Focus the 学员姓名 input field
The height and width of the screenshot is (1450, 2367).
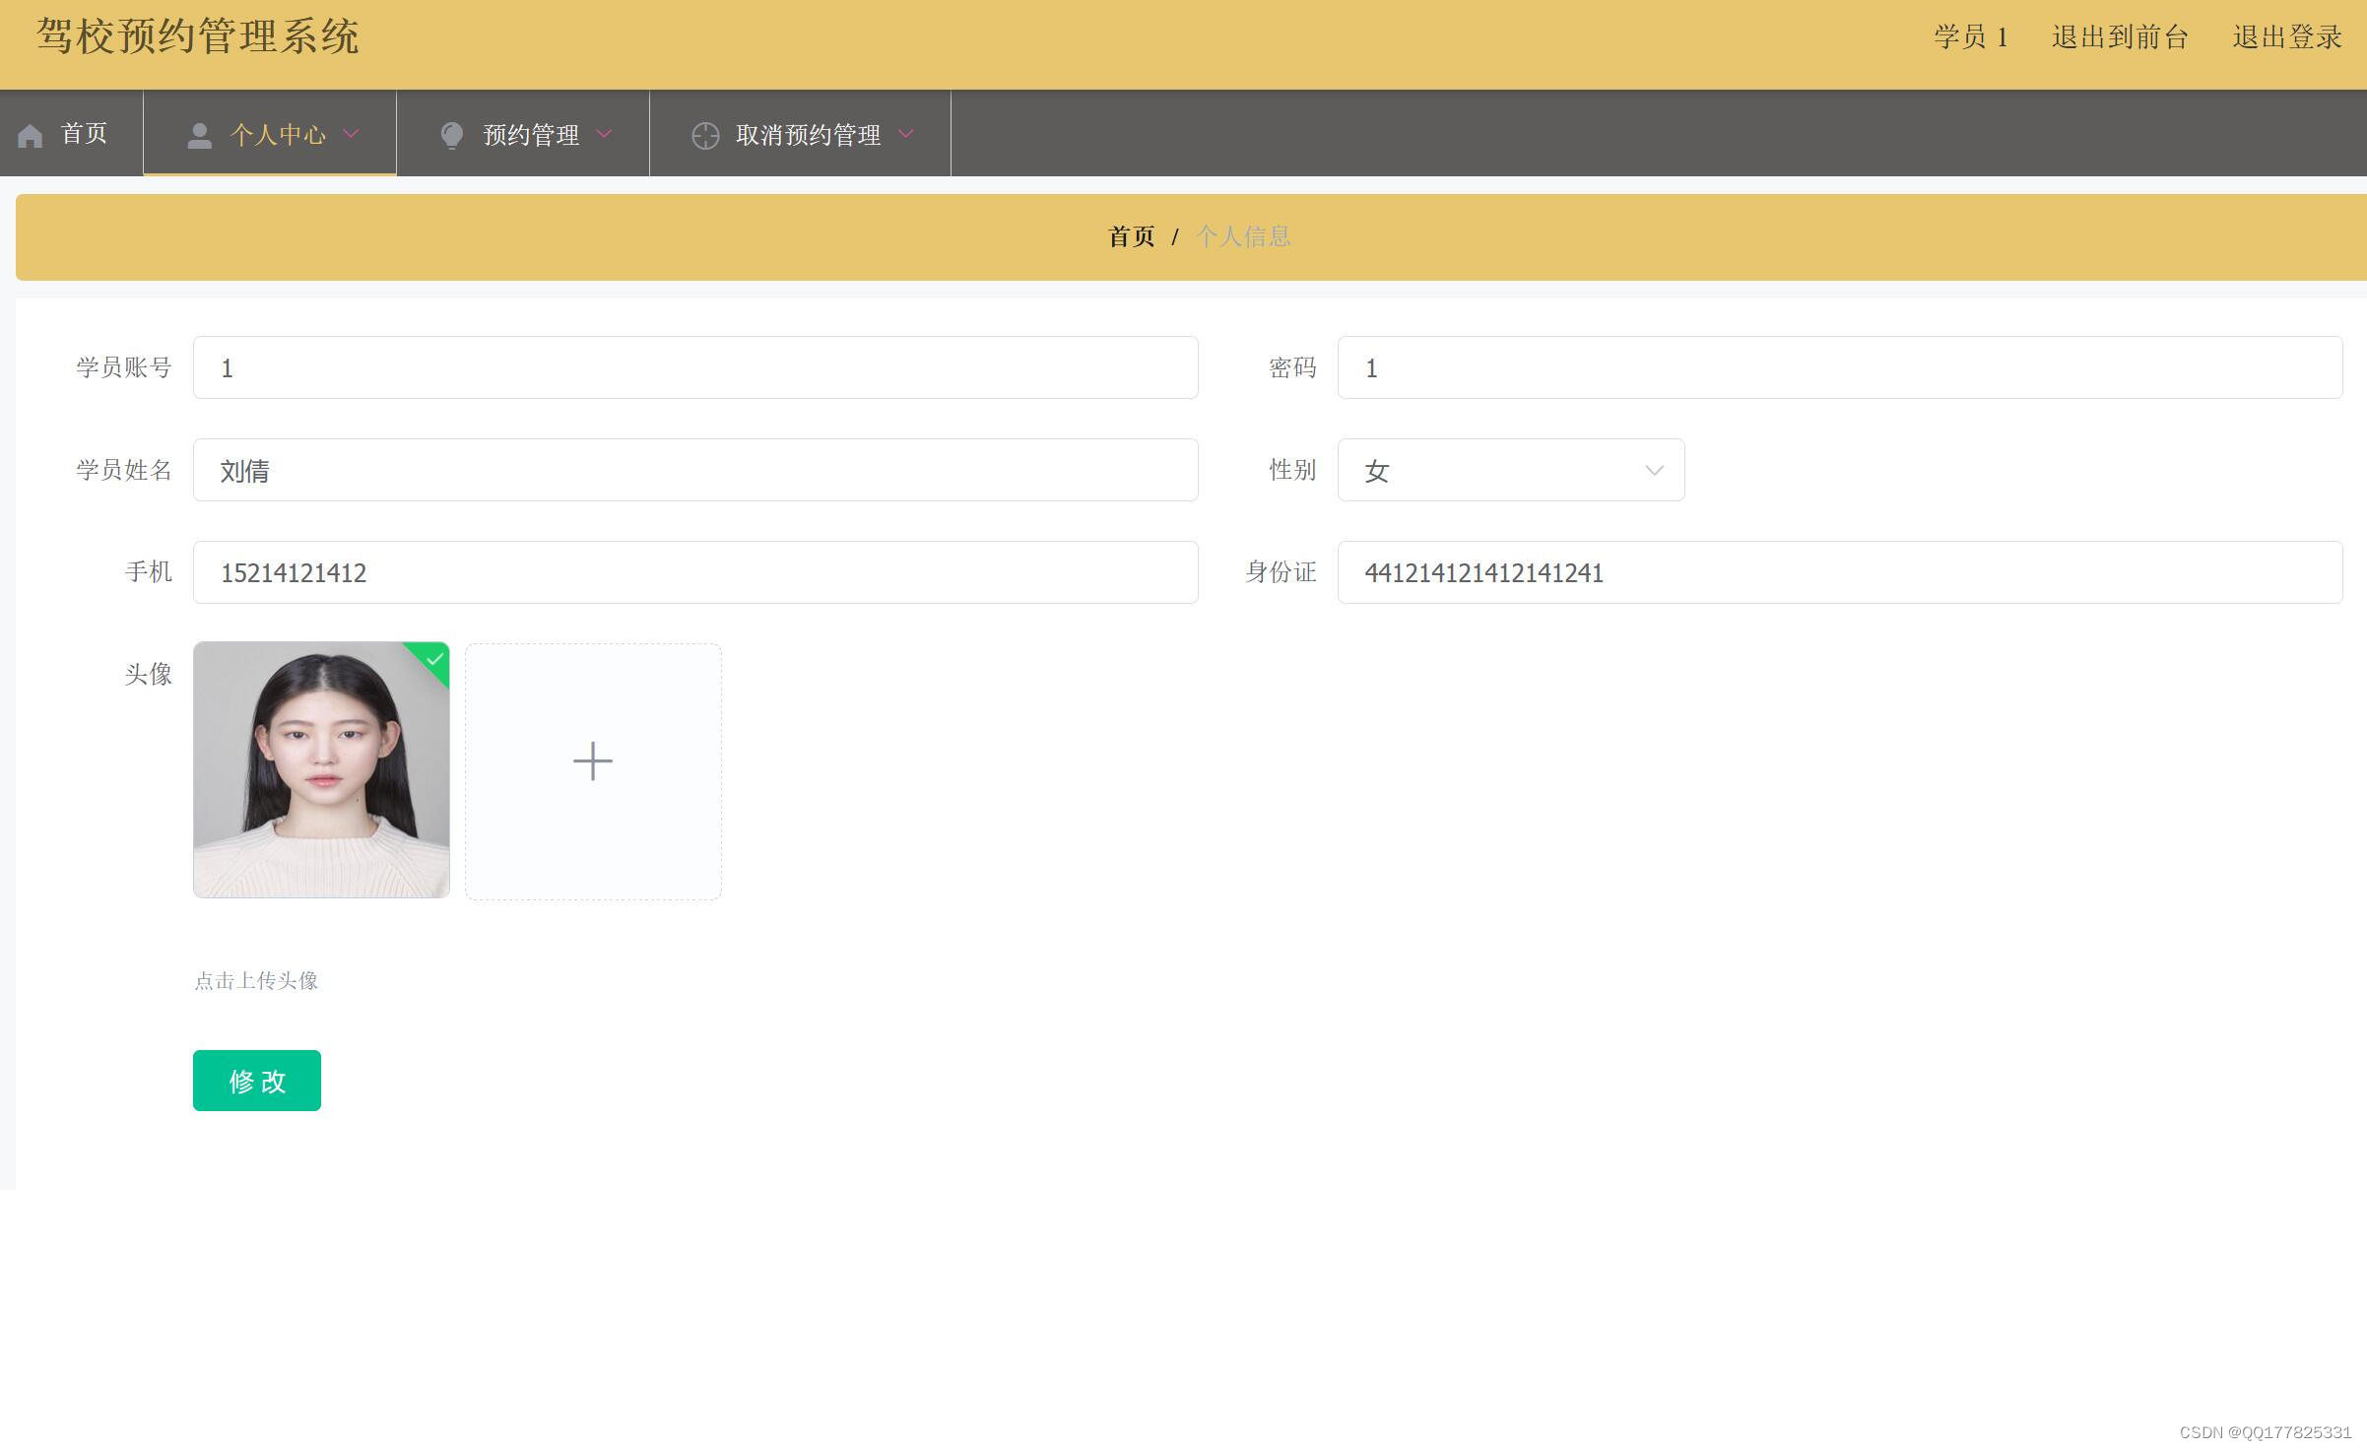pyautogui.click(x=694, y=470)
